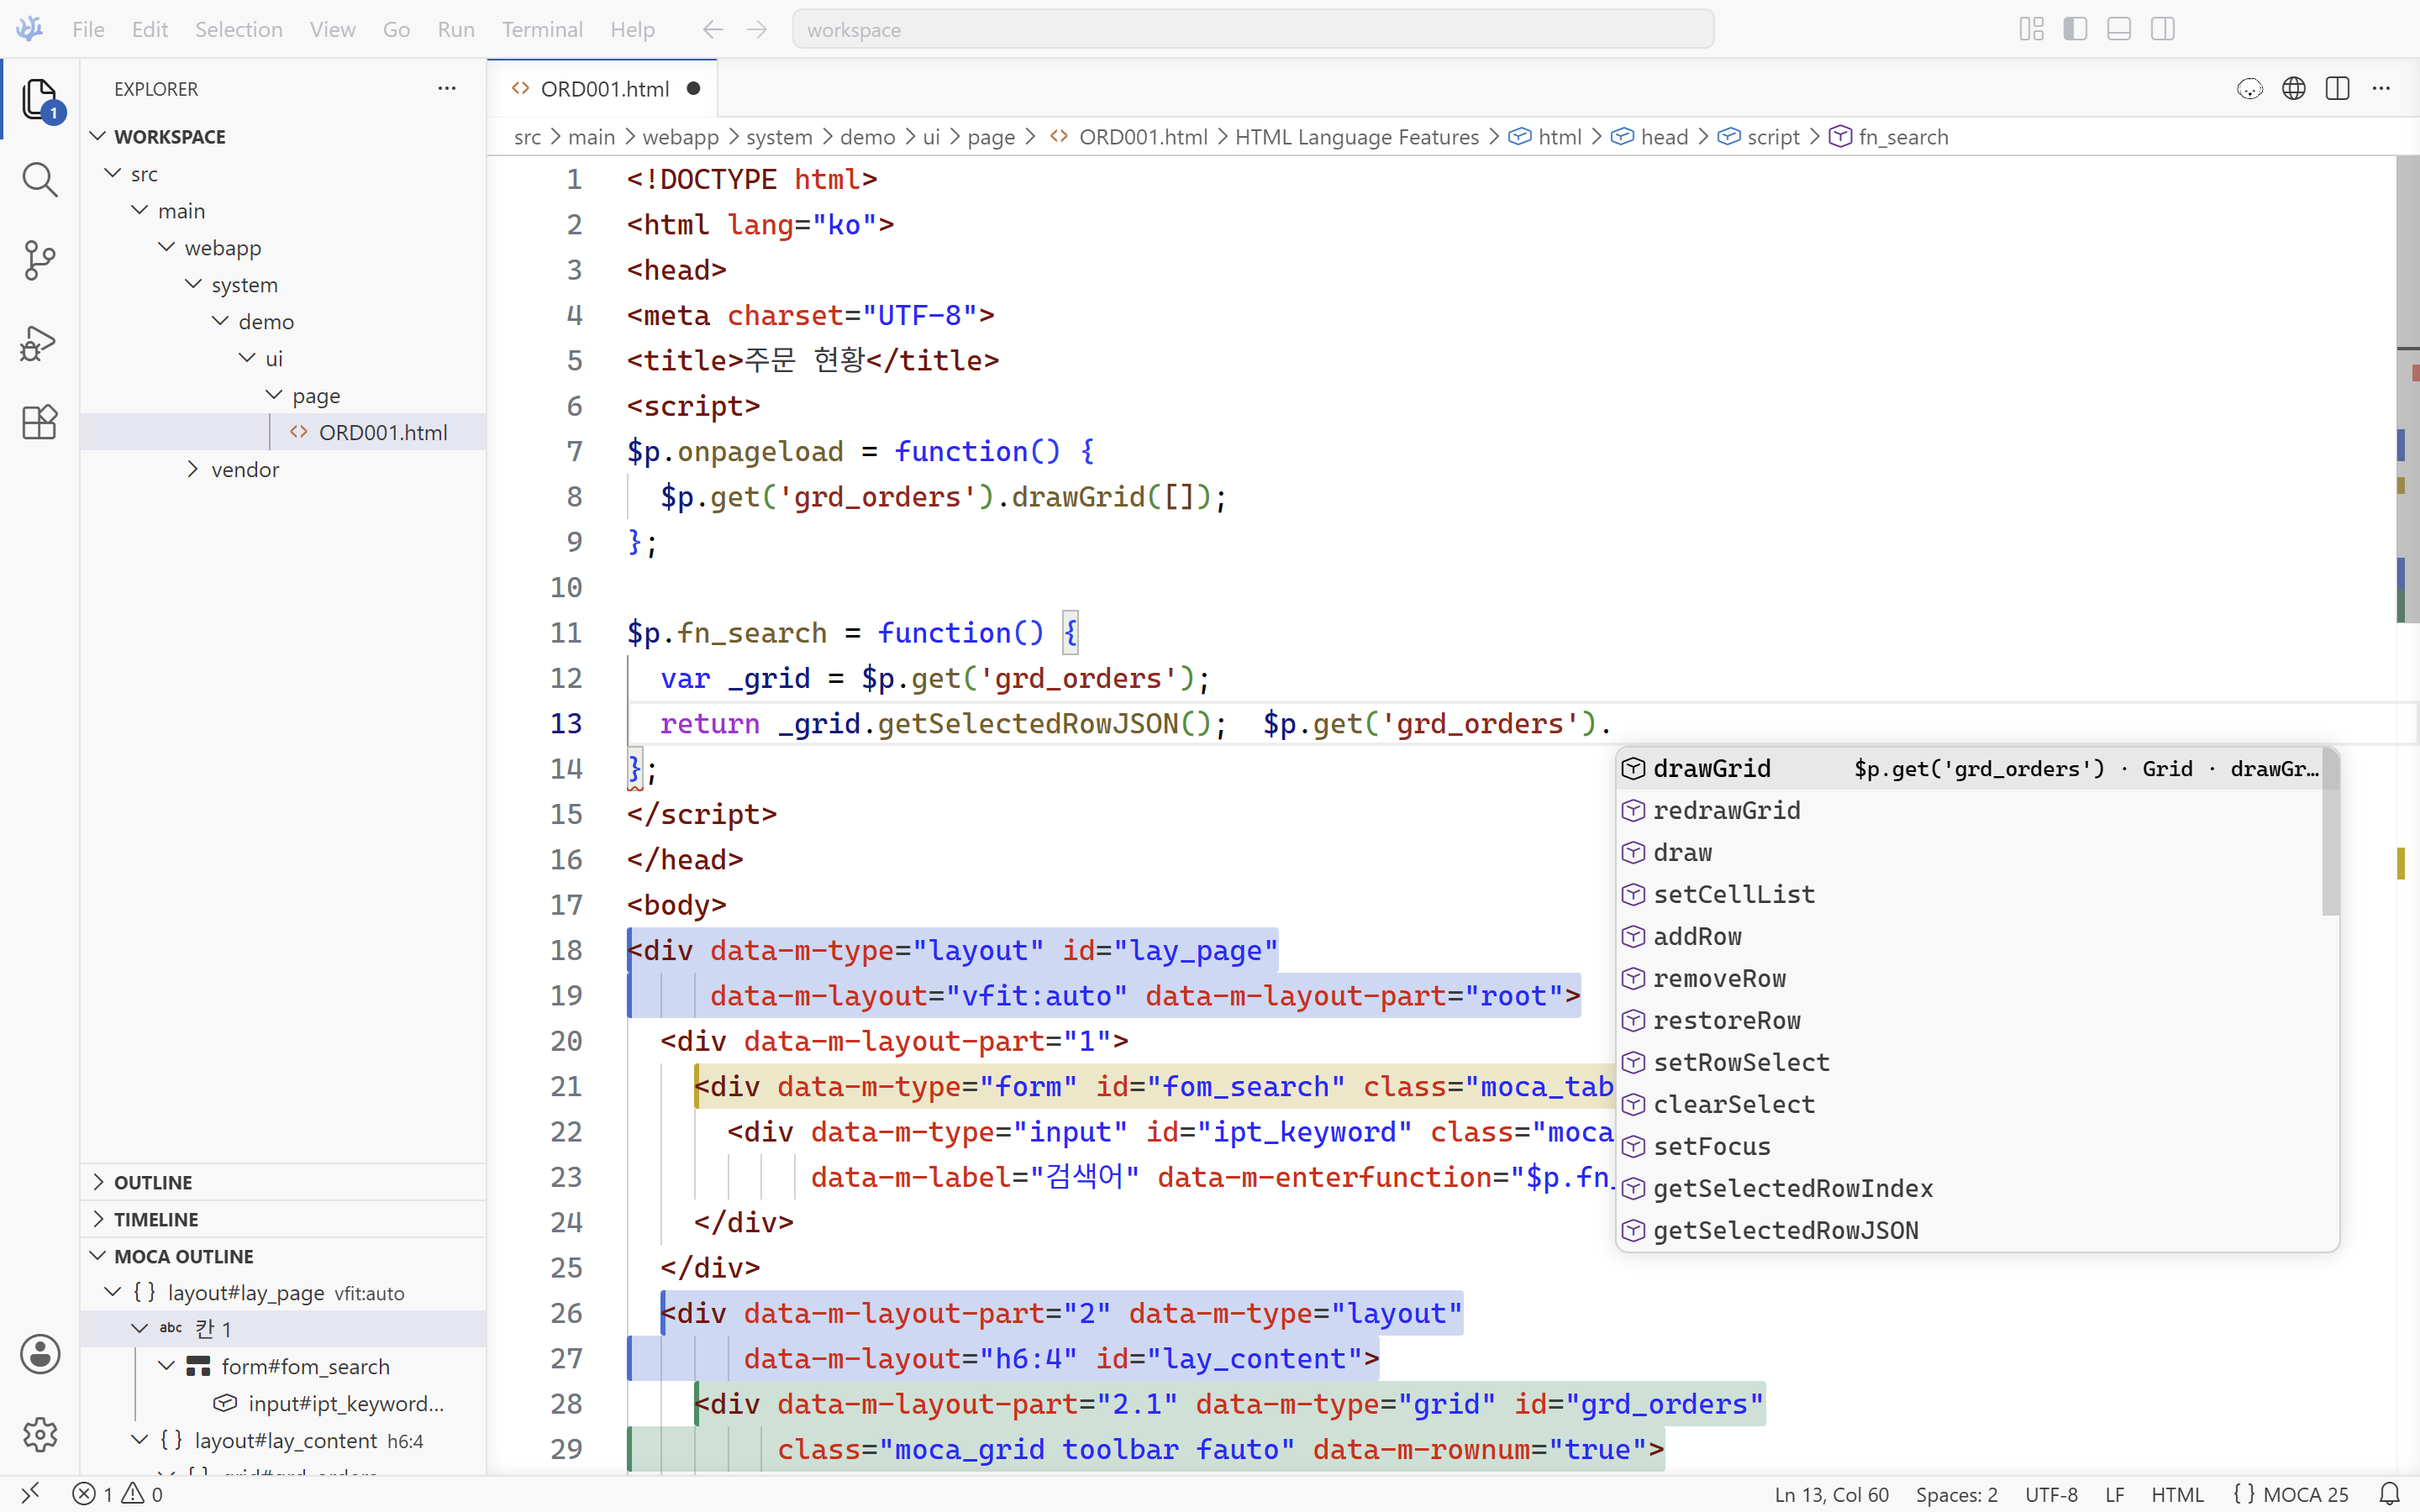Click HTML language mode in status bar
The height and width of the screenshot is (1512, 2420).
pyautogui.click(x=2177, y=1494)
